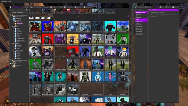Spawn the Boomboxman Bike icon
This screenshot has width=188, height=106.
tap(60, 90)
